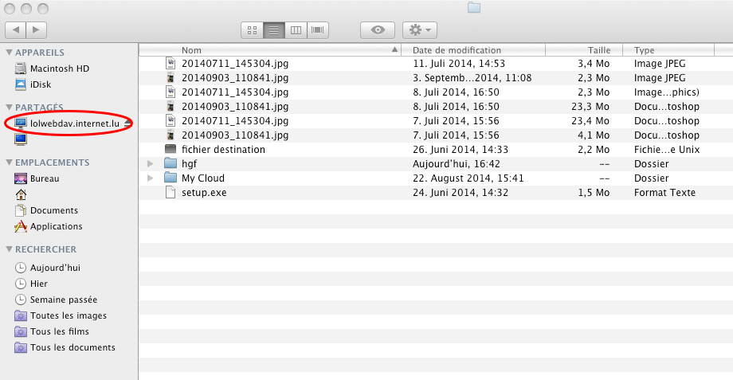The image size is (733, 380).
Task: Go back with left arrow
Action: pos(15,30)
